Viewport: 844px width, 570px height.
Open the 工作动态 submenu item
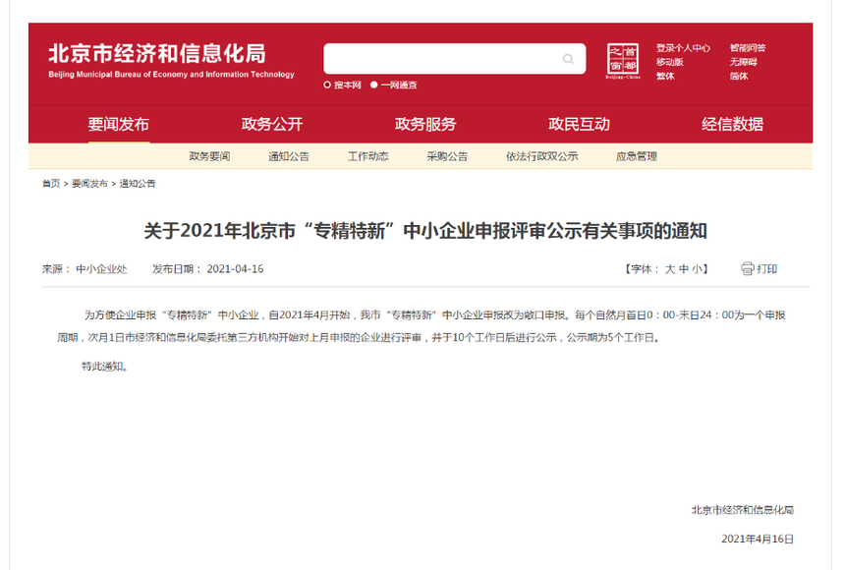click(368, 156)
